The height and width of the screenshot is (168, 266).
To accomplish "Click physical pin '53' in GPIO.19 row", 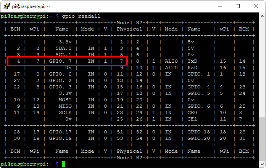I will click(x=120, y=138).
